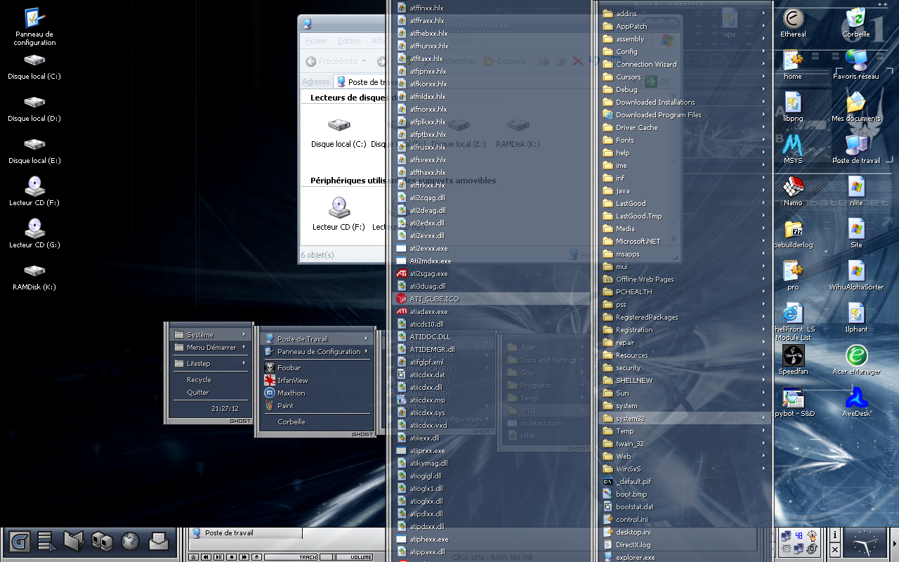Click the small x button beside clock

click(x=834, y=549)
